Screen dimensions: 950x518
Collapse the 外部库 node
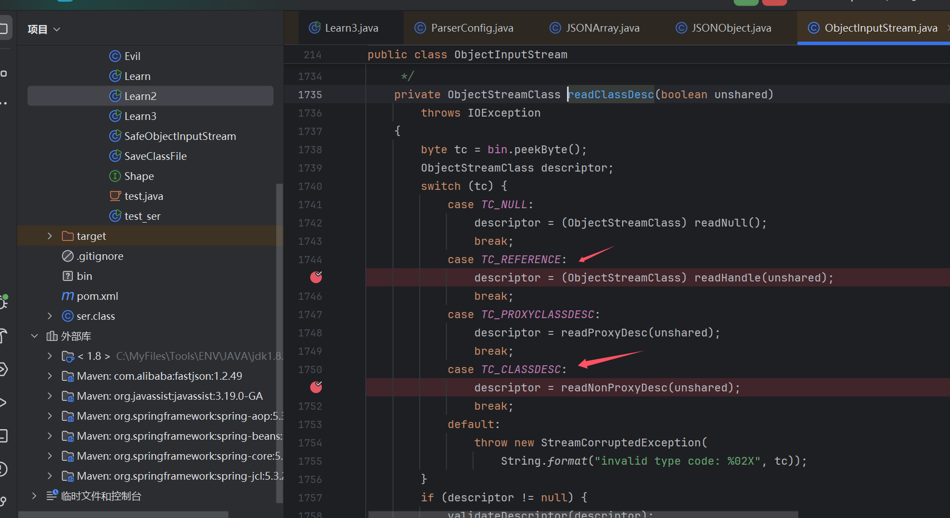(x=34, y=336)
